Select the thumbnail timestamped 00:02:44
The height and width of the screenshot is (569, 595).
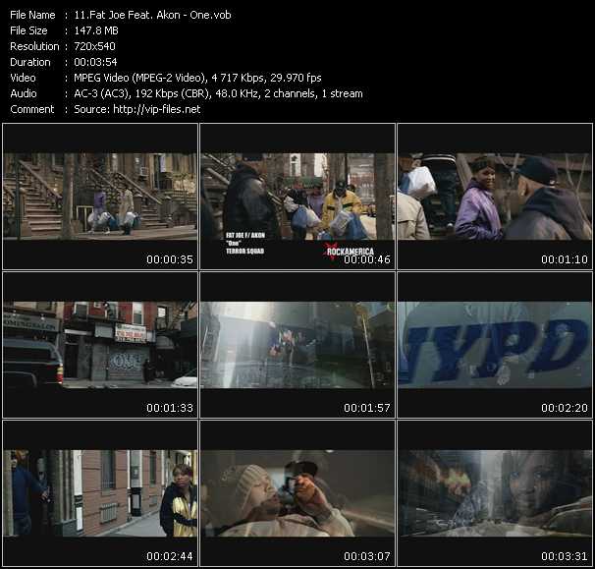100,493
